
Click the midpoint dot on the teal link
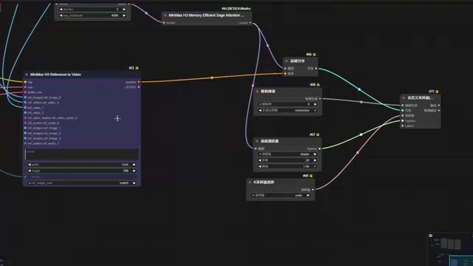(359, 89)
